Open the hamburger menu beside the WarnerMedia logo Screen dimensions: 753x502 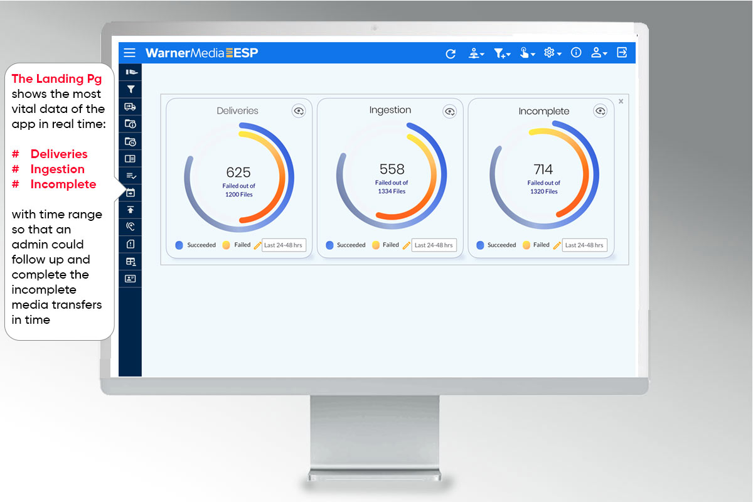tap(129, 53)
